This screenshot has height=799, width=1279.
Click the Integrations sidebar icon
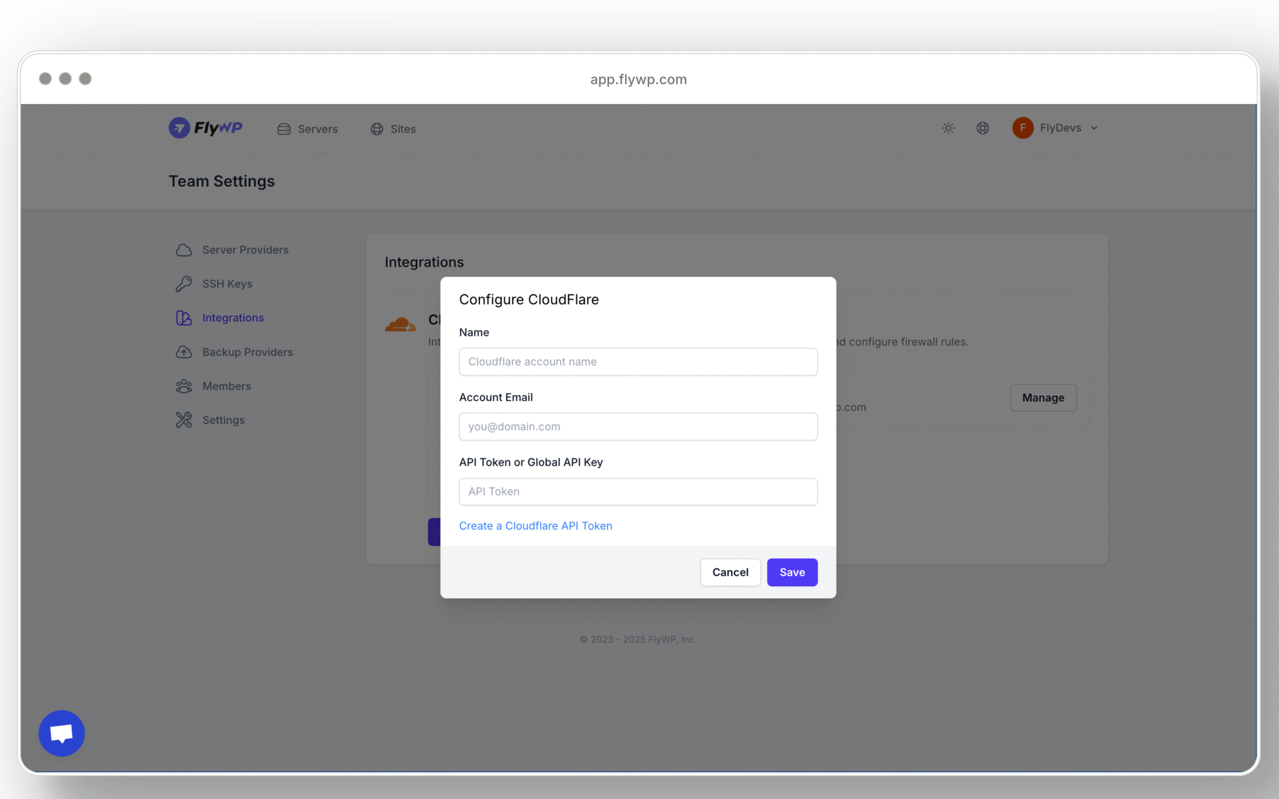184,318
